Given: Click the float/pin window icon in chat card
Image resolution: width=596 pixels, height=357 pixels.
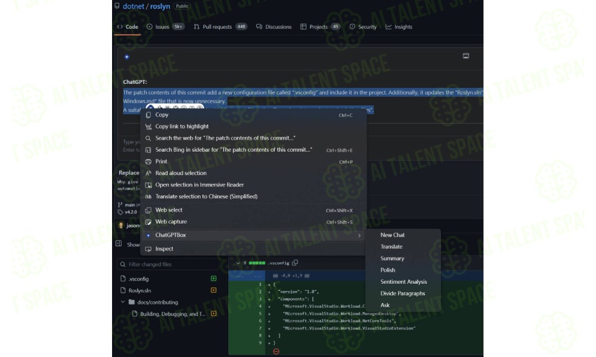Looking at the screenshot, I should (x=465, y=56).
